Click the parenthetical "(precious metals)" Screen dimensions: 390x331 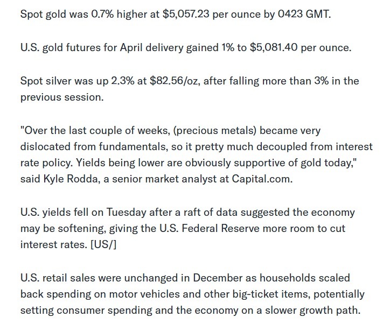tap(214, 131)
